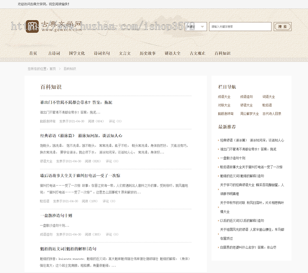Open 词语大全 in 栏目导航
This screenshot has height=273, width=308.
[269, 97]
